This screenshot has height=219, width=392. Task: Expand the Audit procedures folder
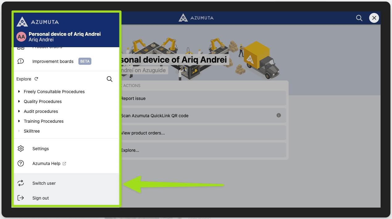coord(19,111)
